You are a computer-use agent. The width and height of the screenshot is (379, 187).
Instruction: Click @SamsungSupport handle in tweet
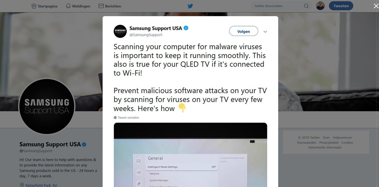[146, 35]
